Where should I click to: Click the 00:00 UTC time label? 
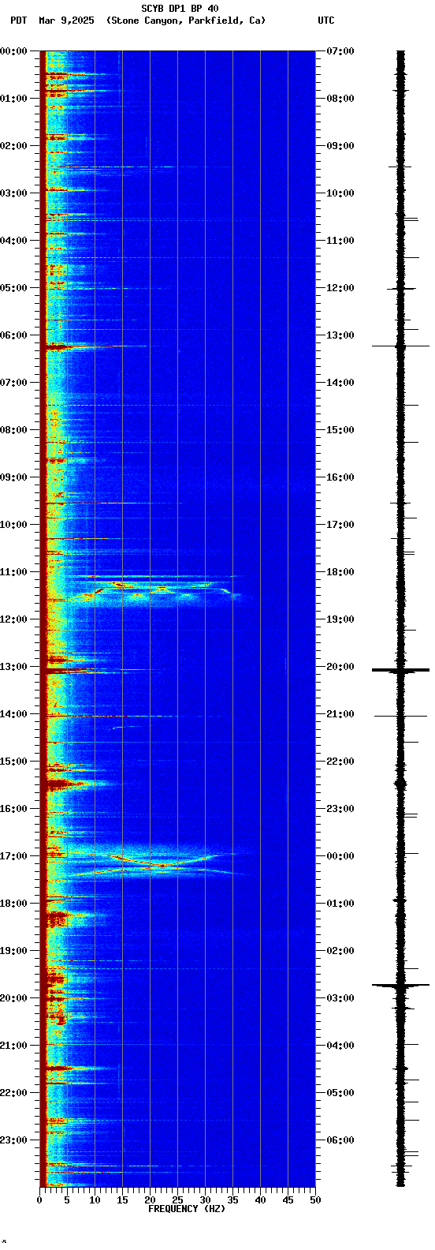click(x=340, y=856)
